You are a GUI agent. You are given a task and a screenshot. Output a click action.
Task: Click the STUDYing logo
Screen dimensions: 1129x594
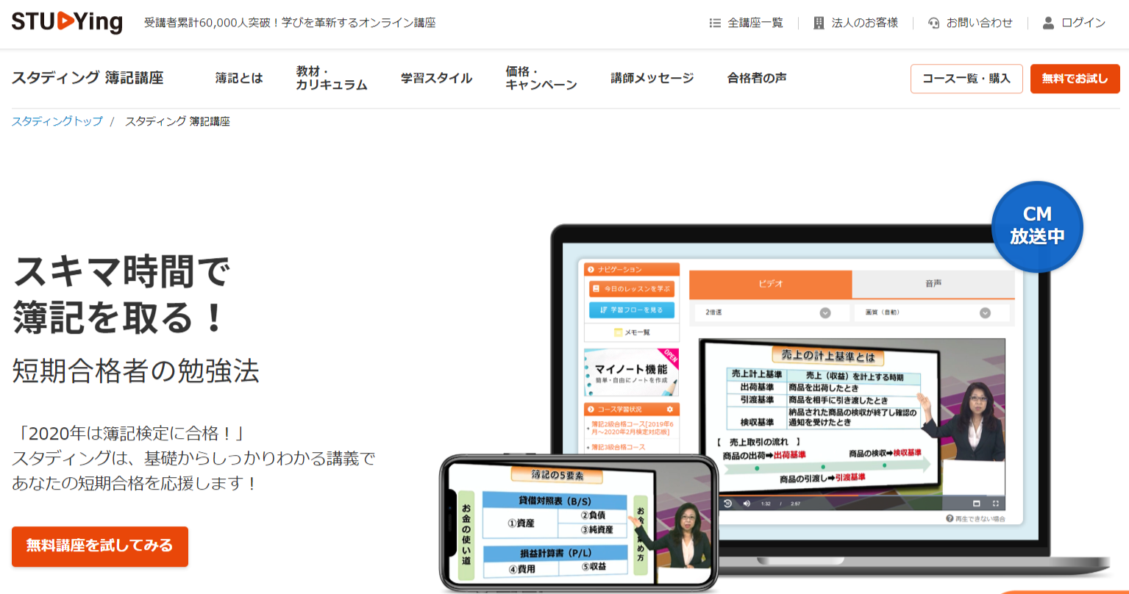click(x=67, y=22)
